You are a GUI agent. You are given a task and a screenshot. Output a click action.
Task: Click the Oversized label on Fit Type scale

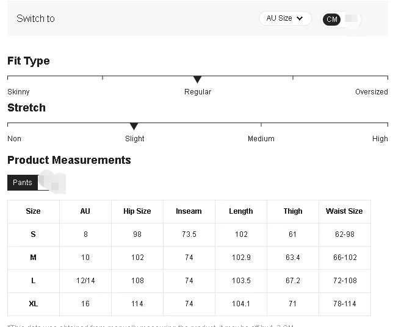tap(371, 92)
